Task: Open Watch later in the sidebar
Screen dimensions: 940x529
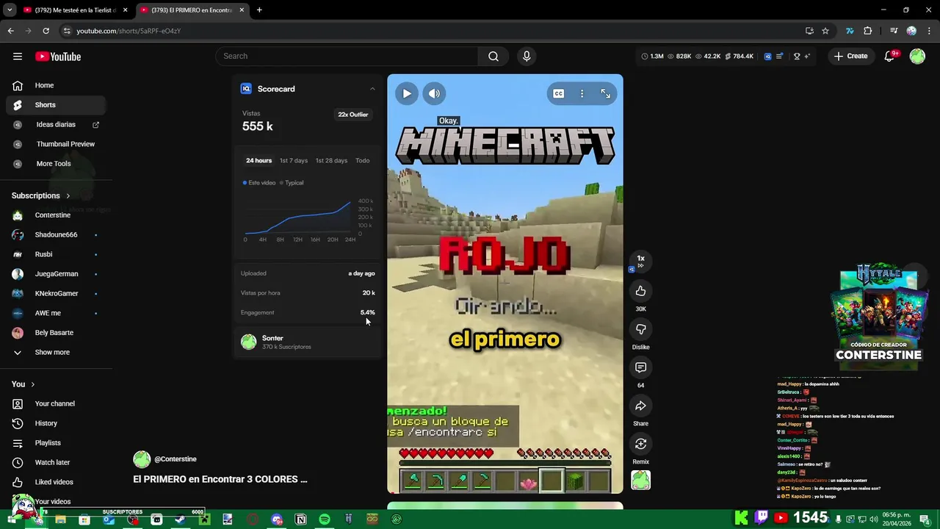Action: coord(56,463)
